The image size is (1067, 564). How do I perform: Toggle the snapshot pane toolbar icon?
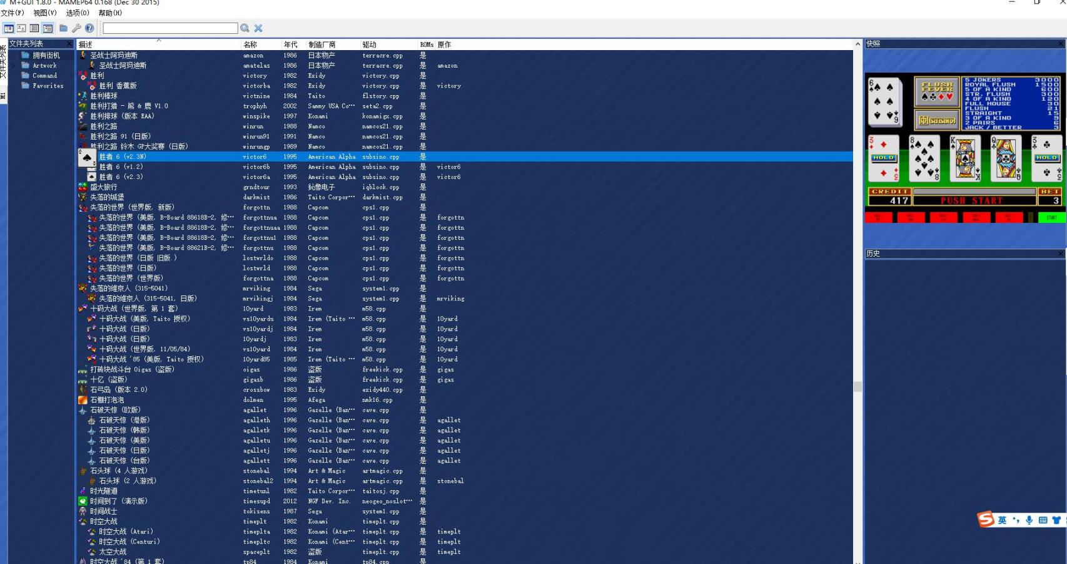pos(21,28)
